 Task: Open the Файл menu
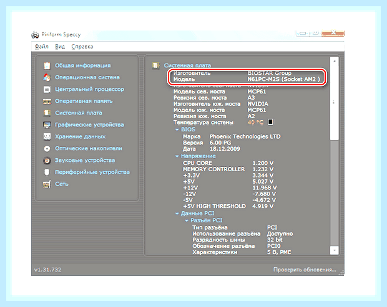coord(41,47)
